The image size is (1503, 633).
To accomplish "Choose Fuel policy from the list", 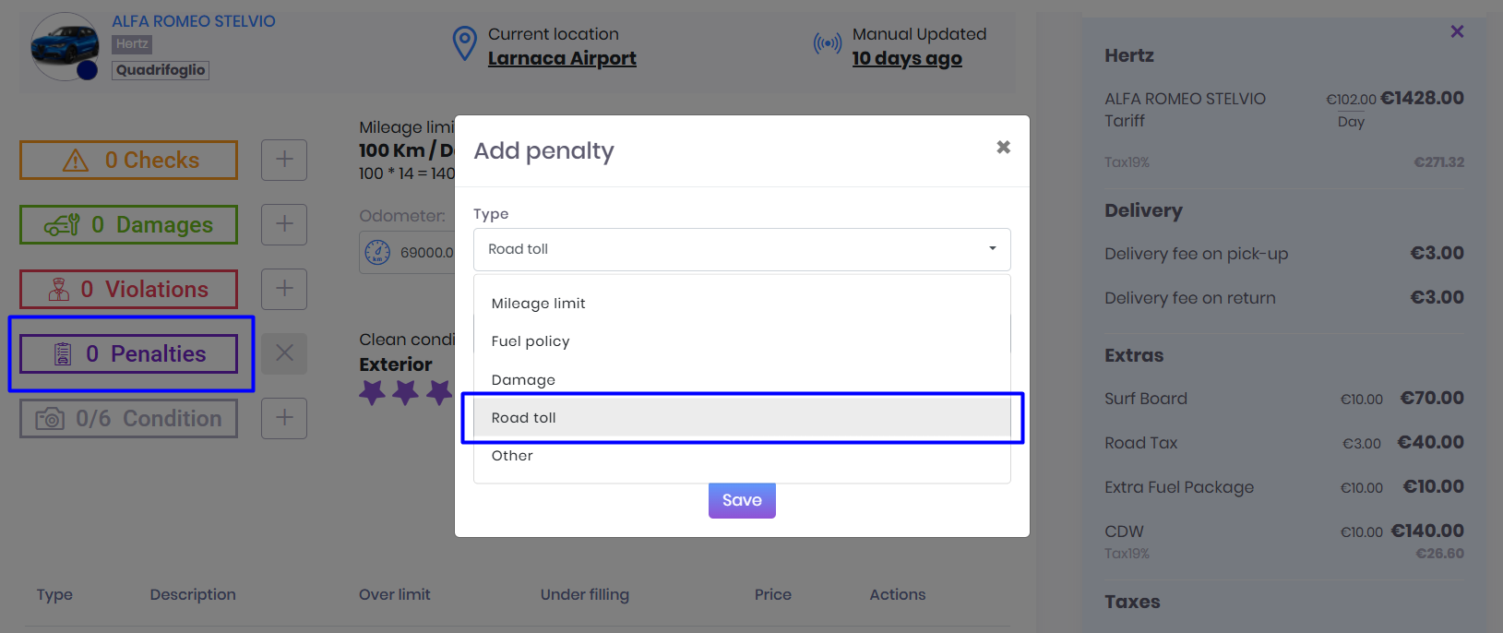I will (x=531, y=341).
